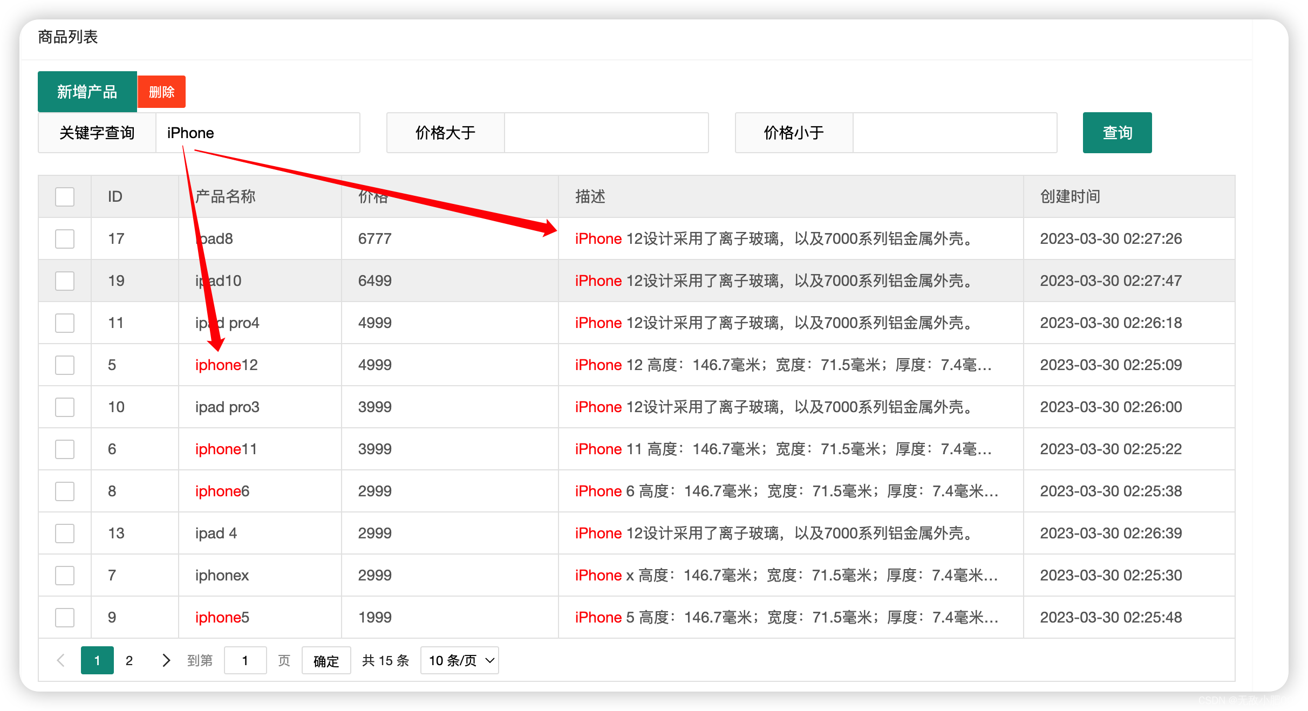Focus the keyword field containing iPhone
The image size is (1308, 711).
pyautogui.click(x=257, y=133)
